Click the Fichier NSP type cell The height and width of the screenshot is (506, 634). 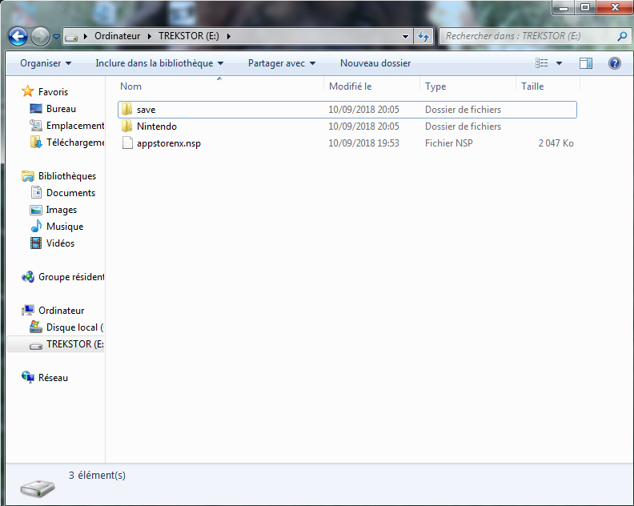coord(449,143)
